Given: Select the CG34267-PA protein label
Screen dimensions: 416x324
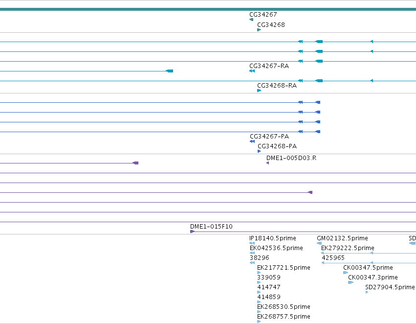Looking at the screenshot, I should 269,137.
